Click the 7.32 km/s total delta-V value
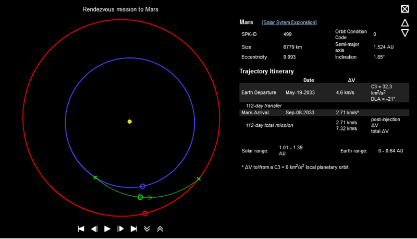This screenshot has height=239, width=417. click(x=346, y=128)
